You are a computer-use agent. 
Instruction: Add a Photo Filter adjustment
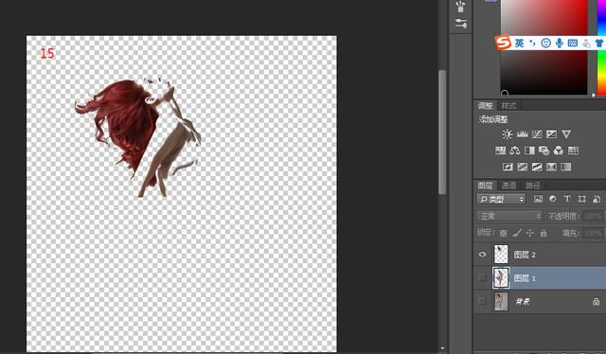coord(544,150)
